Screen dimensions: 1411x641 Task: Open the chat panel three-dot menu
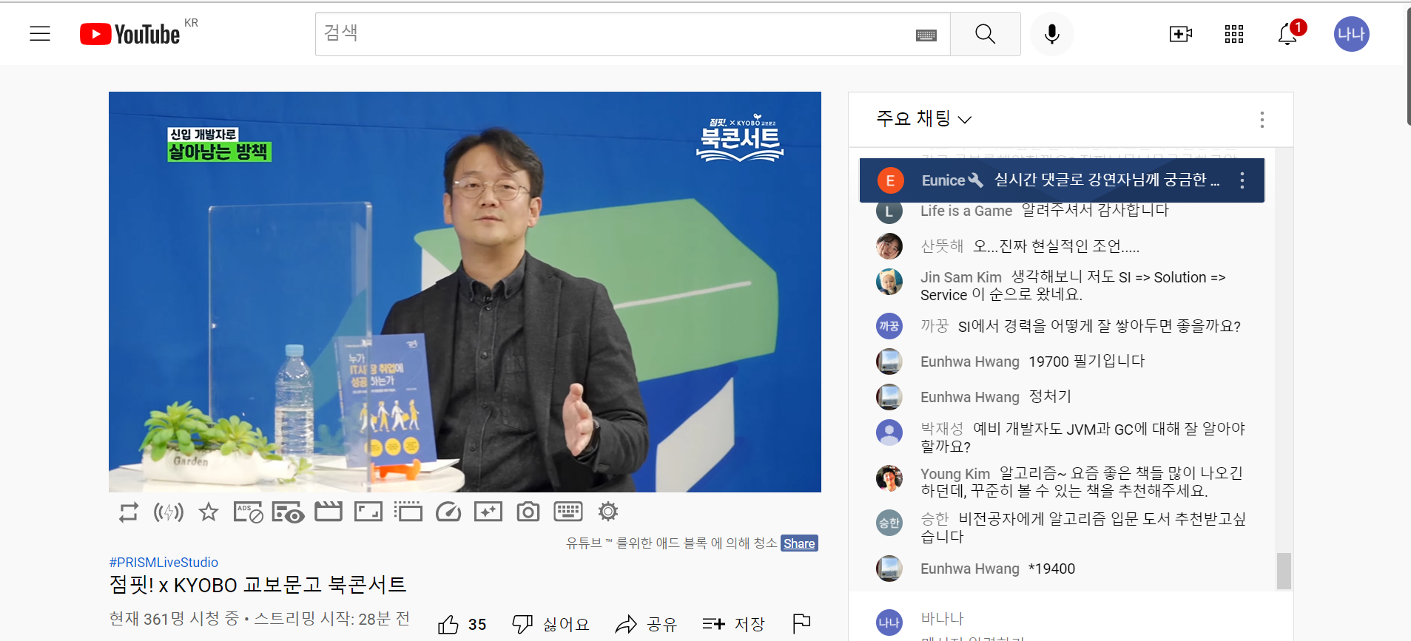[1262, 120]
